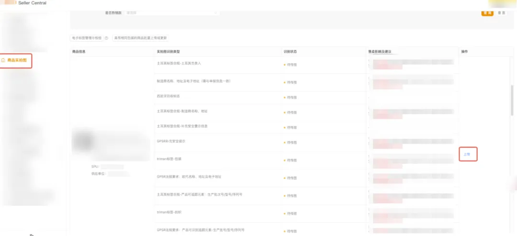Click the help icon next to 电子标签管理与校验
The width and height of the screenshot is (517, 236).
pos(106,38)
